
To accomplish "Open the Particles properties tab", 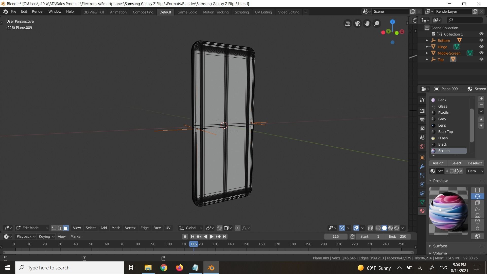I will (x=422, y=175).
